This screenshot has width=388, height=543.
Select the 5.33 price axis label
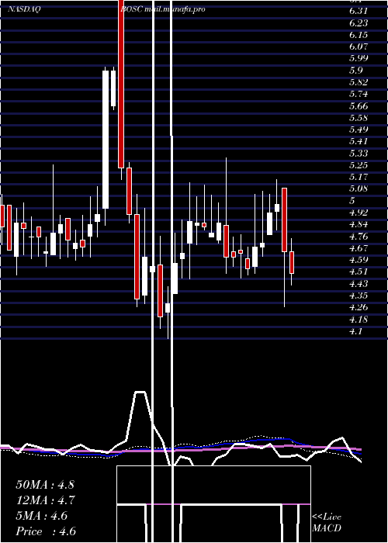point(359,153)
